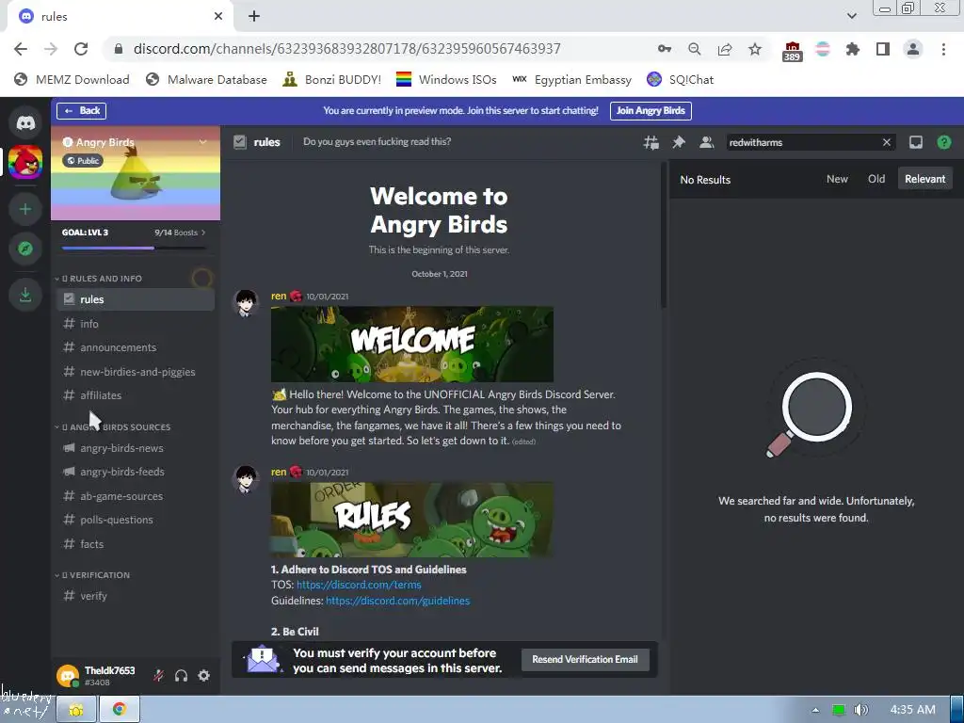Click Join Angry Birds button
Viewport: 964px width, 723px height.
(651, 111)
